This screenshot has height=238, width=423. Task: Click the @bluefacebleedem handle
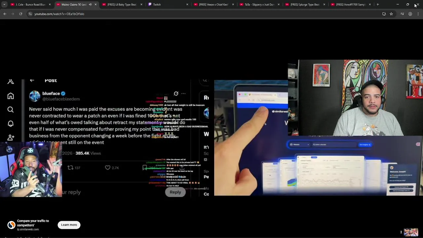(61, 99)
